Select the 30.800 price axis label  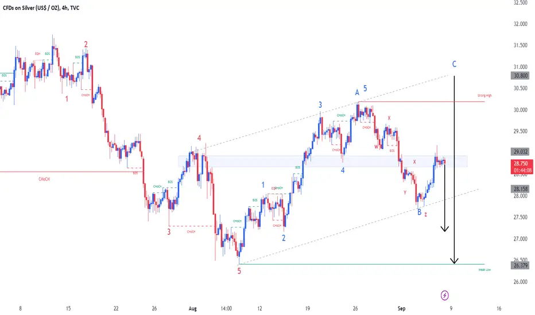(x=520, y=76)
